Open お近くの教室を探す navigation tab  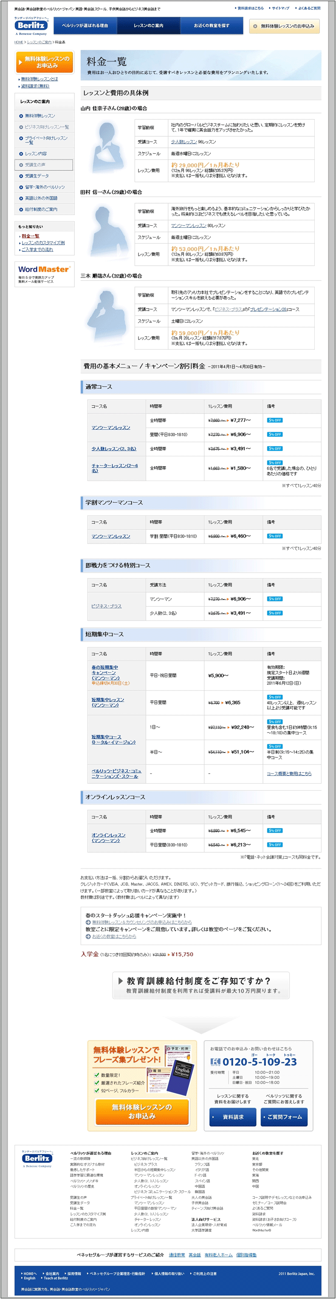coord(212,26)
